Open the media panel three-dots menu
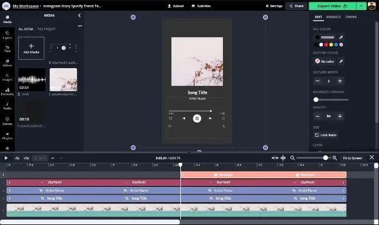Viewport: 379px width, 225px height. pyautogui.click(x=80, y=26)
